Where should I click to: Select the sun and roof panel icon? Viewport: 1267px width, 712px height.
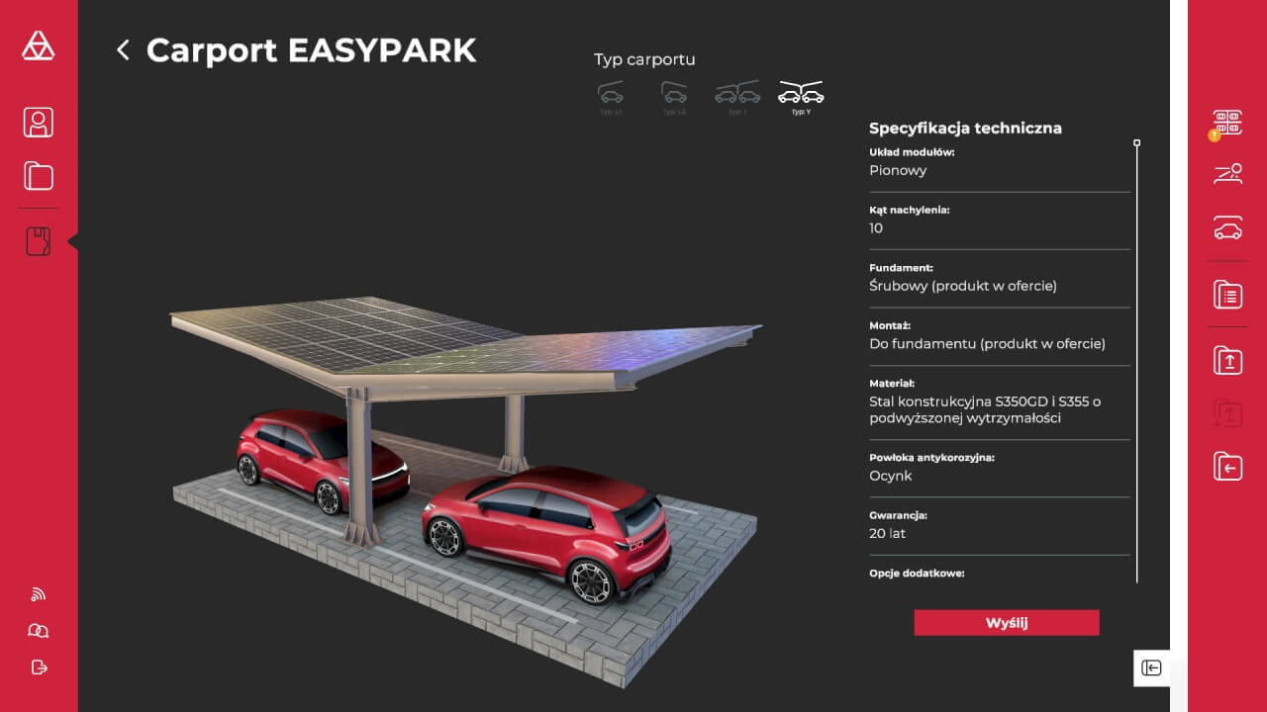pos(1227,175)
